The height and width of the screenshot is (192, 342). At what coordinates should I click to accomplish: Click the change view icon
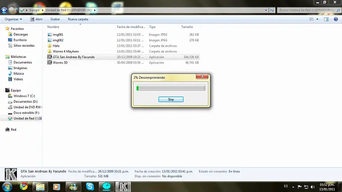click(x=311, y=19)
